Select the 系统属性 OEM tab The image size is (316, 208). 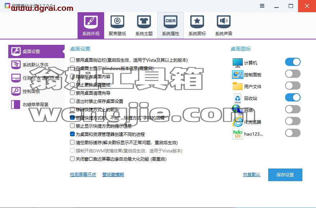click(171, 25)
